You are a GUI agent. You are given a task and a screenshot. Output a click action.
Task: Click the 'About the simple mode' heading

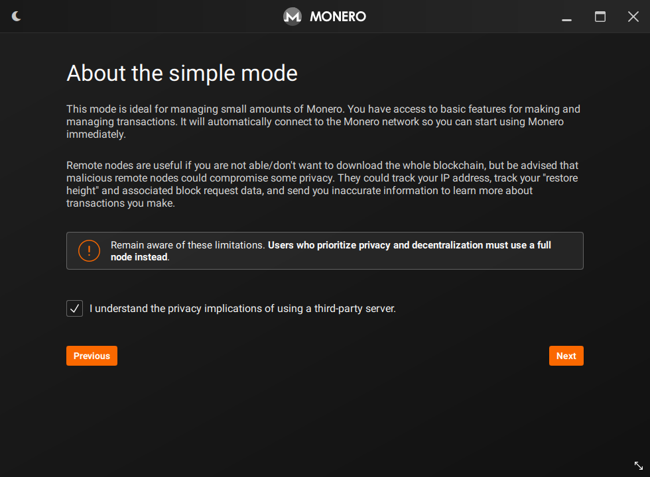(182, 73)
